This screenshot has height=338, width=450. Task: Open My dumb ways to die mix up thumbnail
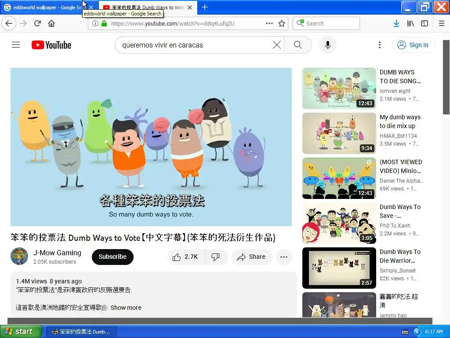pos(339,133)
